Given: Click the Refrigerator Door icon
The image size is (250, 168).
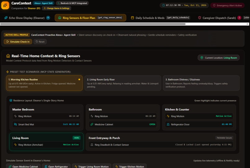Looking at the screenshot, I should [x=168, y=124].
